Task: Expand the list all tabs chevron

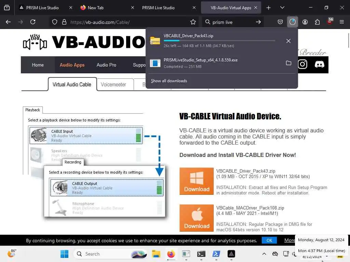Action: pos(282,8)
